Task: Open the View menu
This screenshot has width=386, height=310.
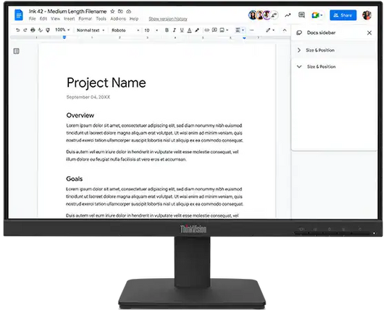Action: coord(55,19)
